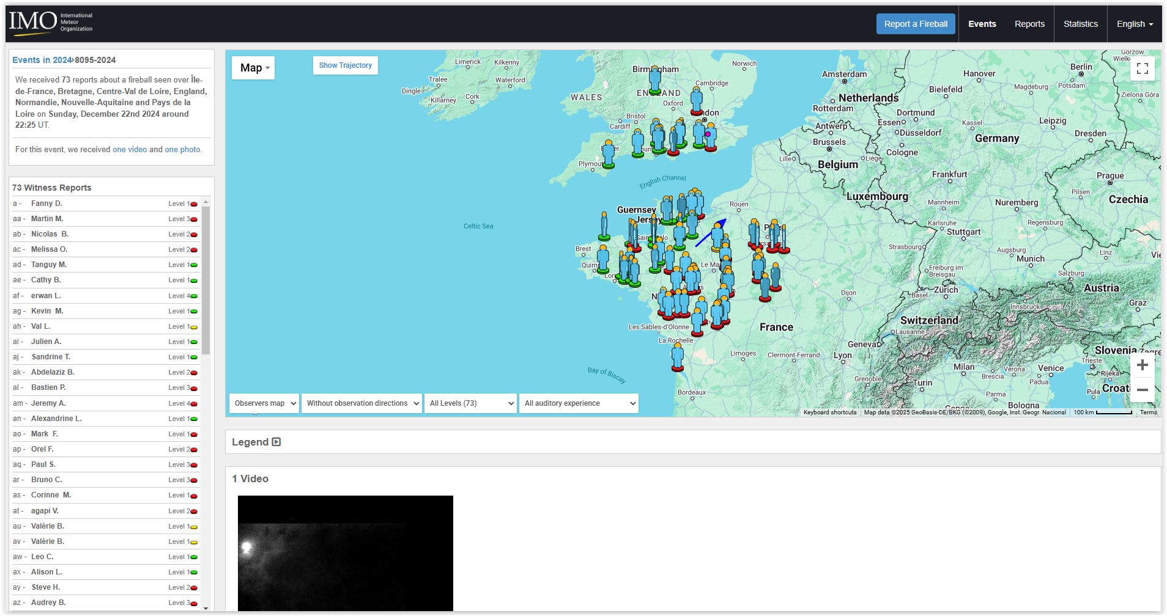Click the Report a Fireball button
Viewport: 1167px width, 616px height.
click(x=915, y=24)
